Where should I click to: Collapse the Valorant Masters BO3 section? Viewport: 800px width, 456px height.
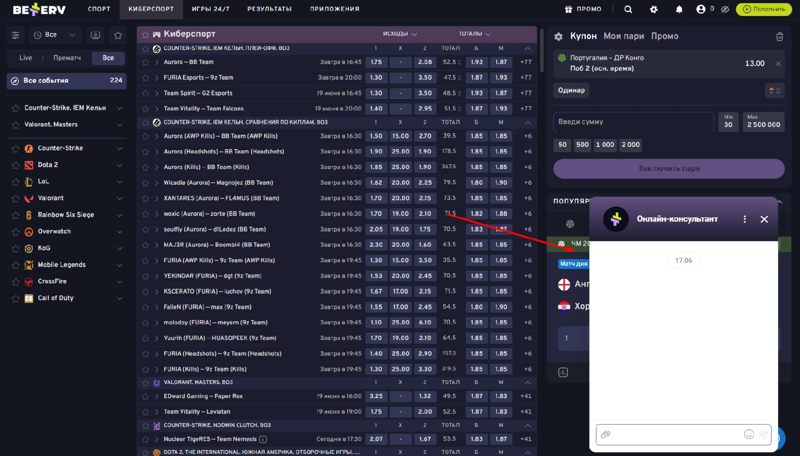coord(527,383)
